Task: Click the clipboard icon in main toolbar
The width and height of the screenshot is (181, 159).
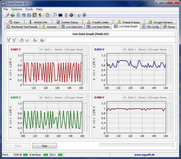Action: [47, 15]
